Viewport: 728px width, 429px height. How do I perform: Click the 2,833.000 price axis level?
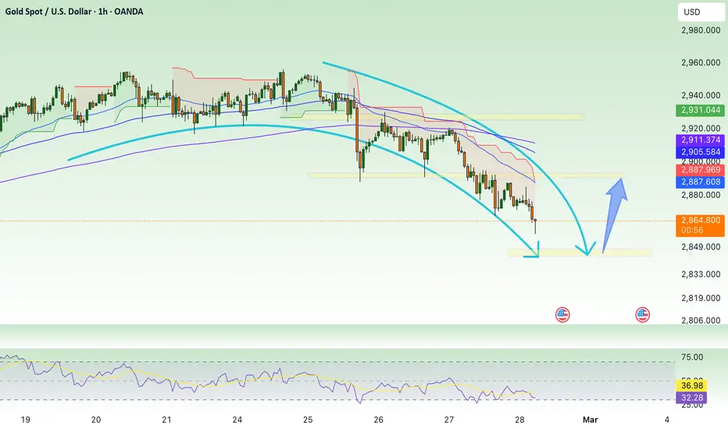click(x=701, y=275)
